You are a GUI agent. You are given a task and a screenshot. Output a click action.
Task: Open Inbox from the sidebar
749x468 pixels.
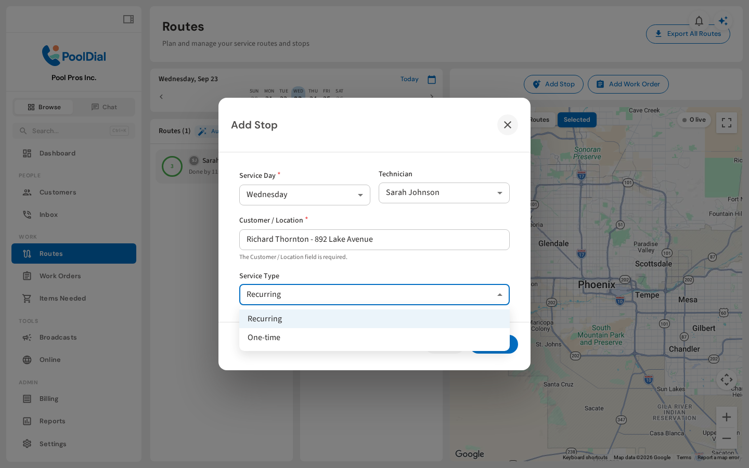click(x=74, y=215)
